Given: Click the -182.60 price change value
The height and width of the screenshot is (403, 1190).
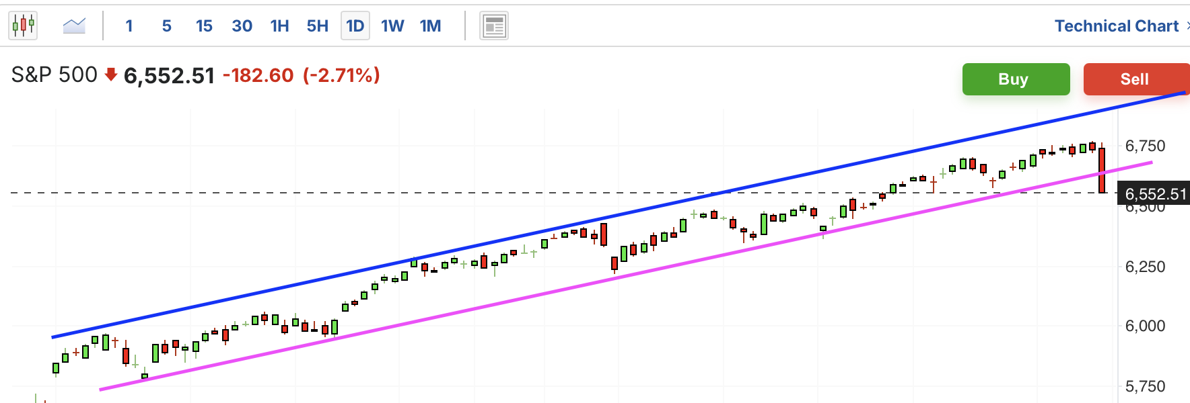Looking at the screenshot, I should point(258,75).
